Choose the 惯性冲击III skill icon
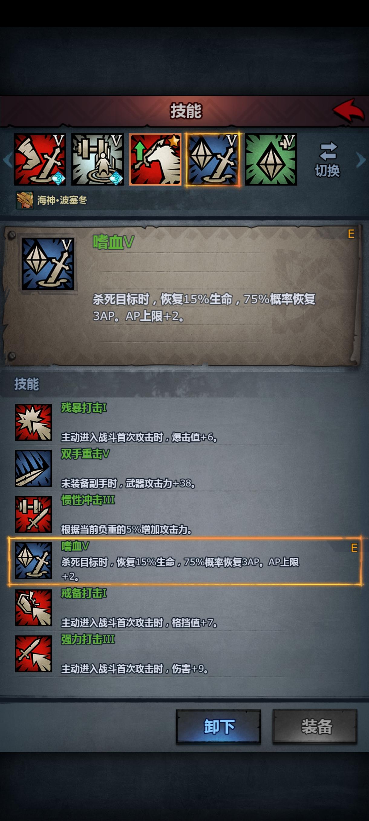This screenshot has height=821, width=369. tap(33, 514)
